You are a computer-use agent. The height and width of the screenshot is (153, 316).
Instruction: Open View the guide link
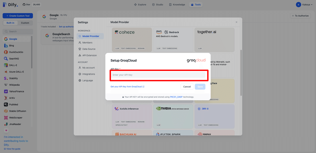[x=12, y=149]
